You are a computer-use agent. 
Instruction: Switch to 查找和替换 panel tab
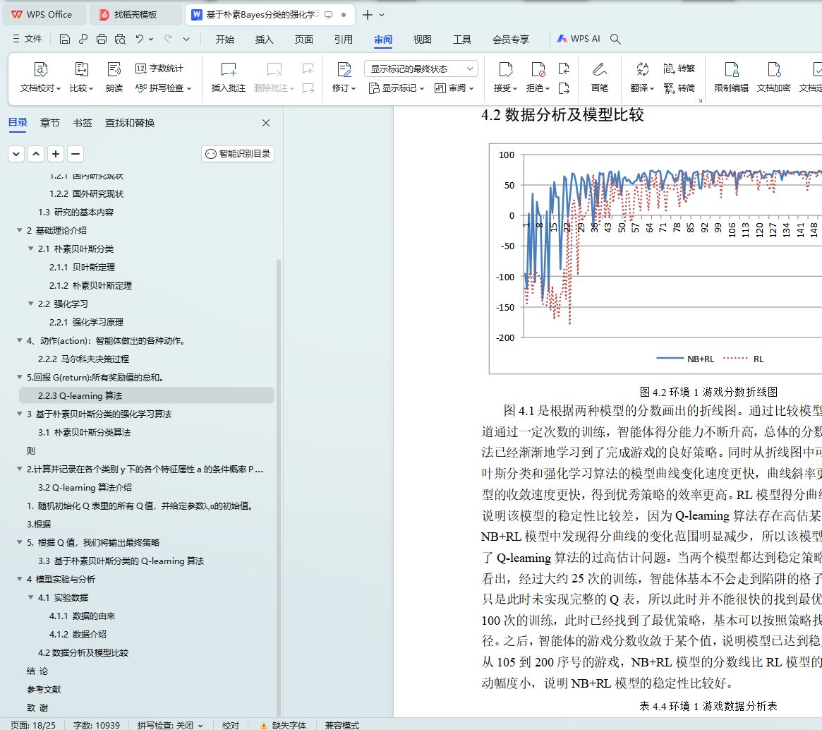pos(130,123)
